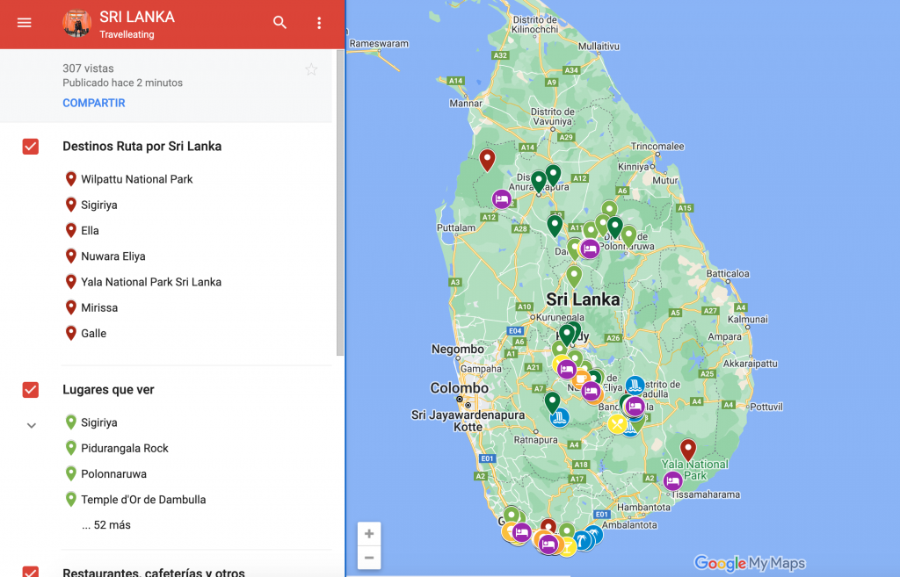Open the hamburger menu in the header
The width and height of the screenshot is (900, 577).
[24, 23]
